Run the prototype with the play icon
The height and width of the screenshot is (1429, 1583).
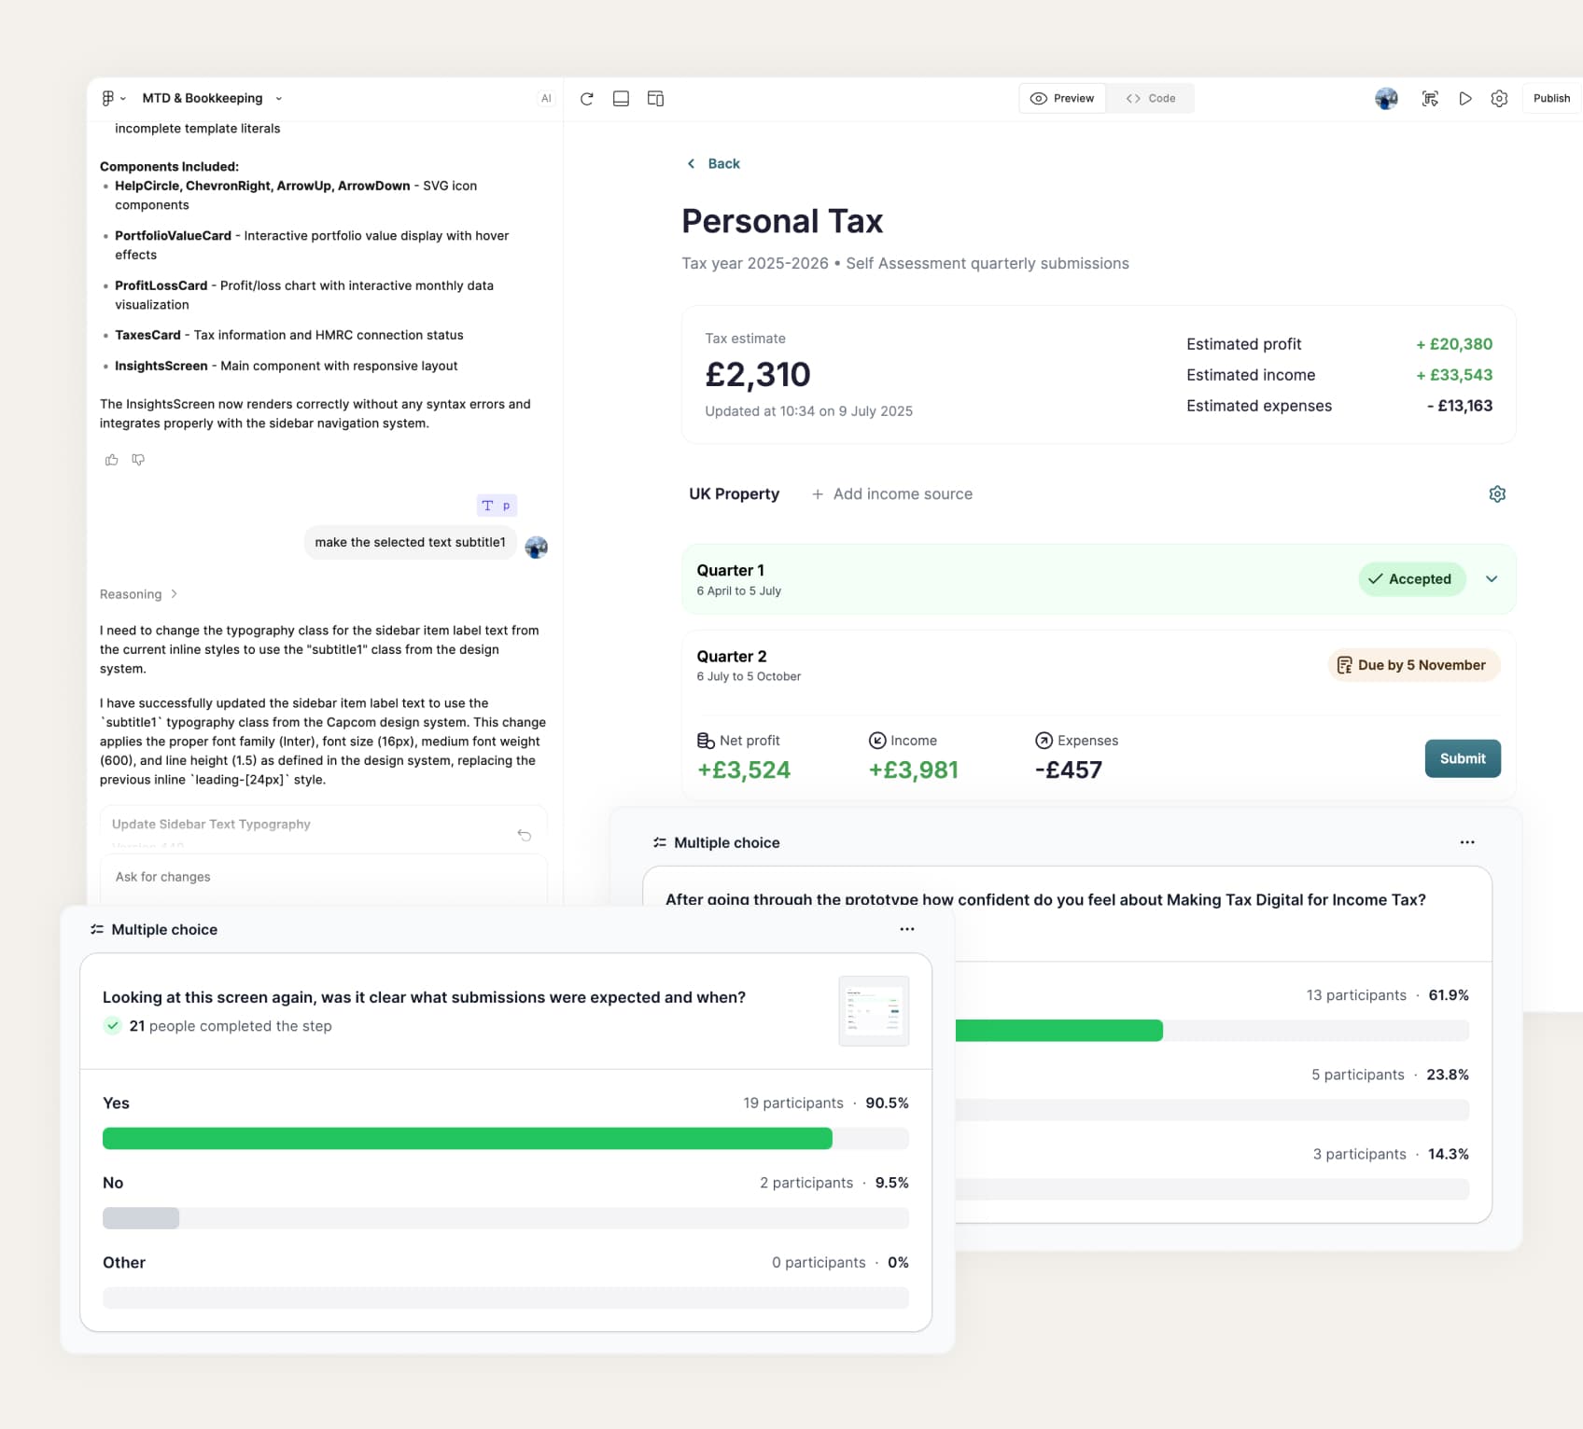[1464, 98]
